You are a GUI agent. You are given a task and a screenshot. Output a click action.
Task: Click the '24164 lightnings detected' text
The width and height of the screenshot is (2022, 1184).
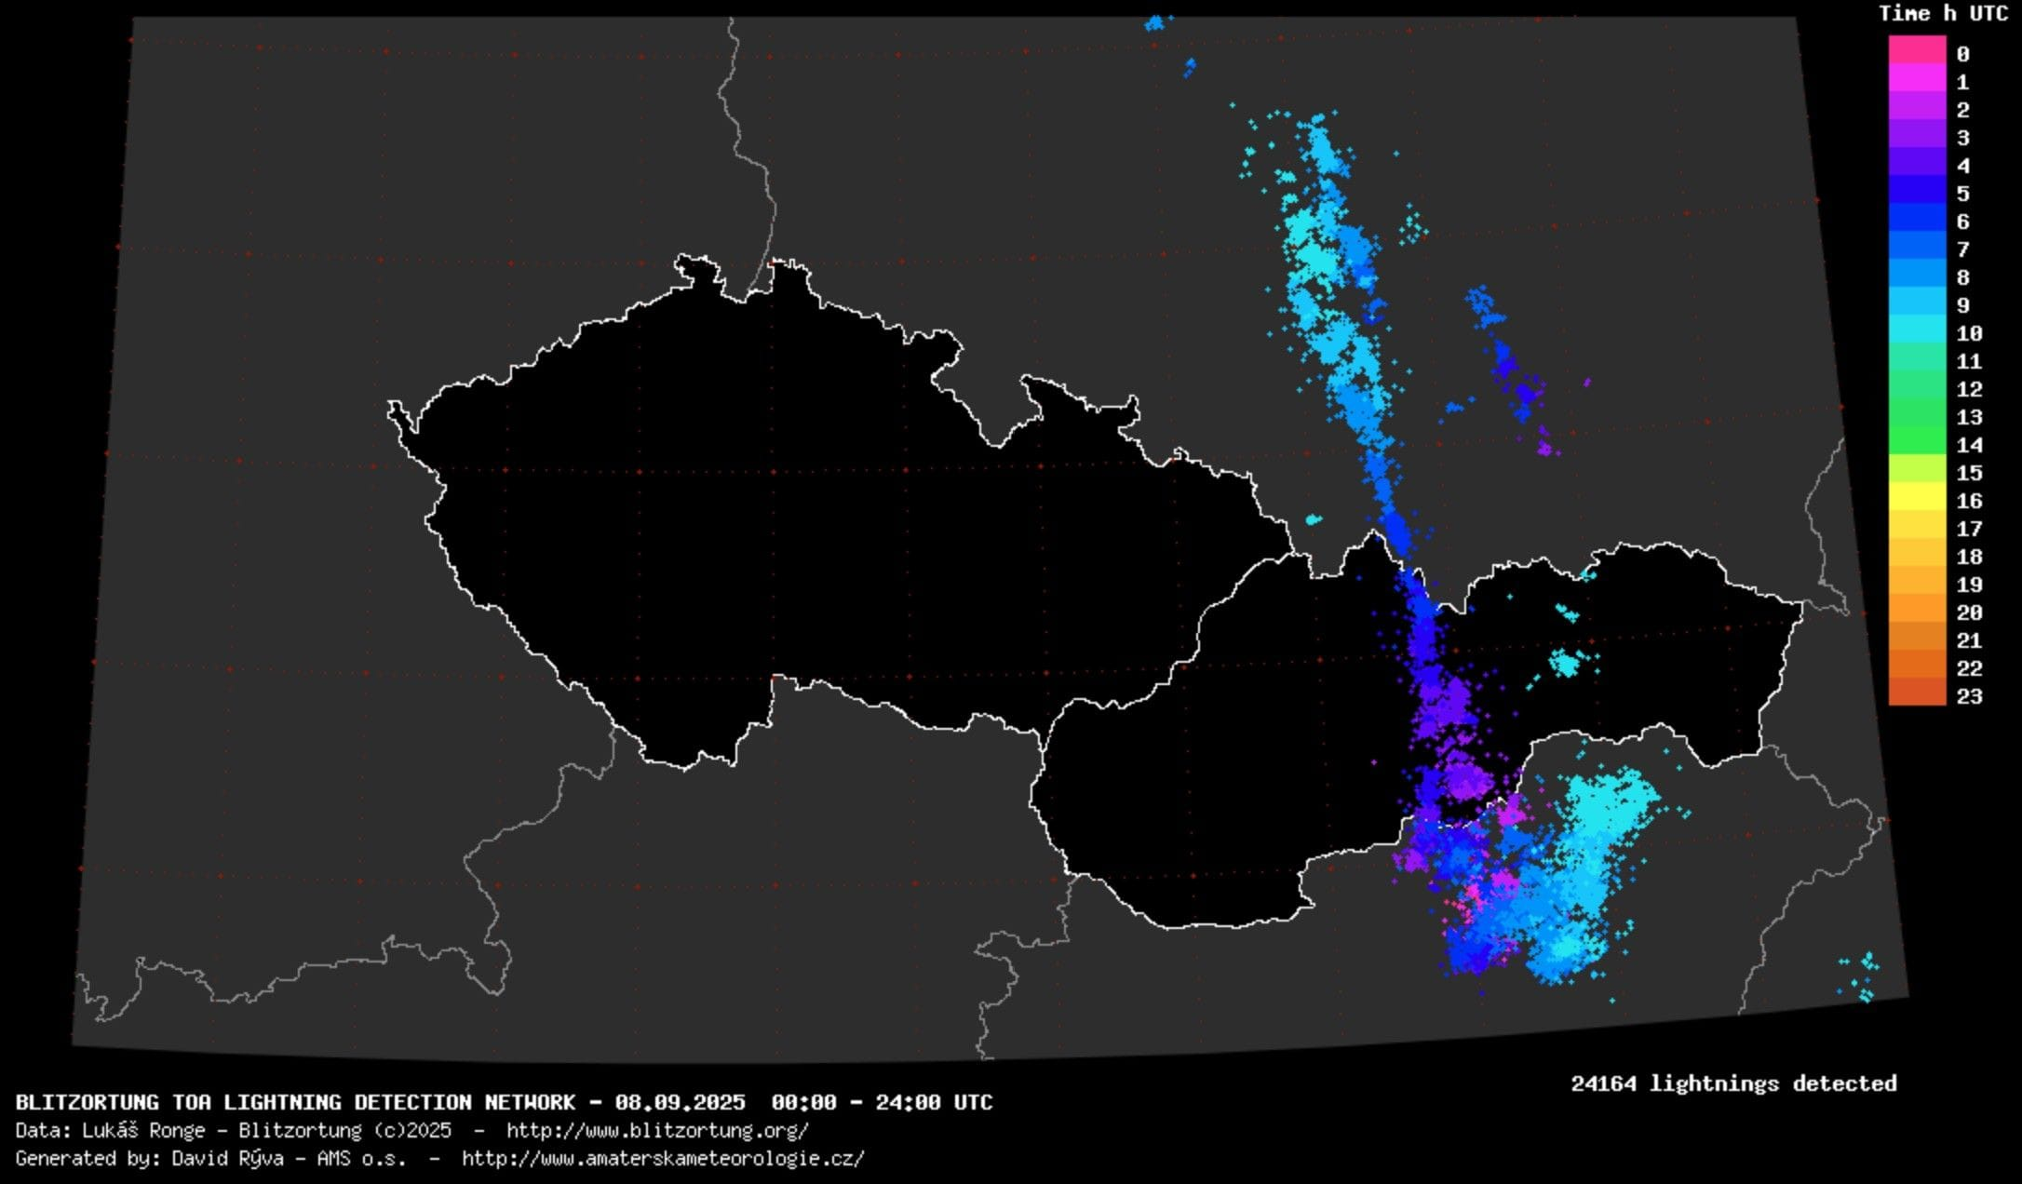pos(1732,1083)
